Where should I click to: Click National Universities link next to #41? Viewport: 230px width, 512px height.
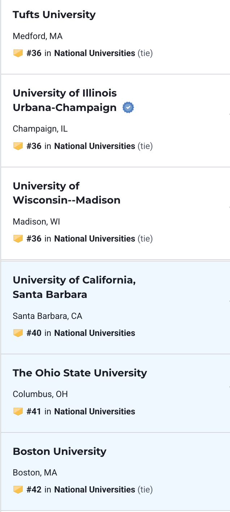[95, 411]
